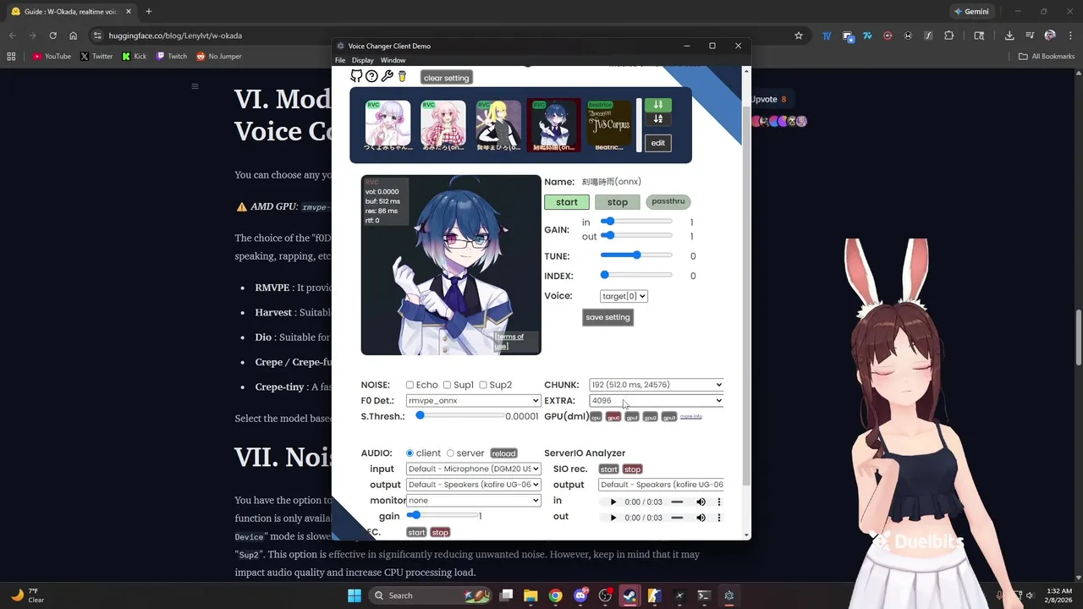Open the audio output device dropdown
This screenshot has width=1083, height=609.
pyautogui.click(x=473, y=485)
